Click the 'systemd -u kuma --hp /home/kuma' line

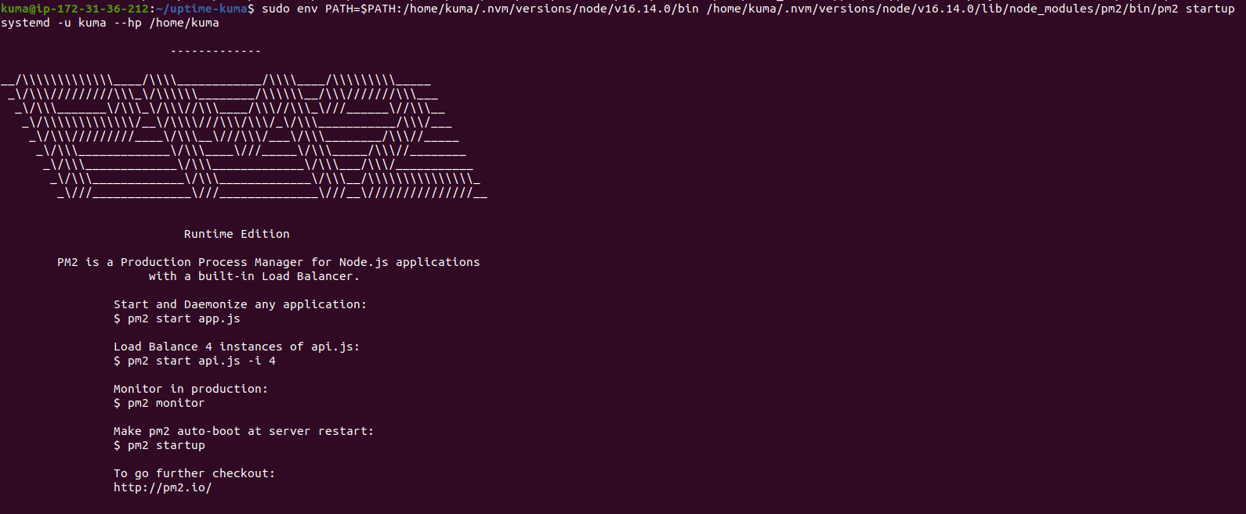pyautogui.click(x=110, y=23)
